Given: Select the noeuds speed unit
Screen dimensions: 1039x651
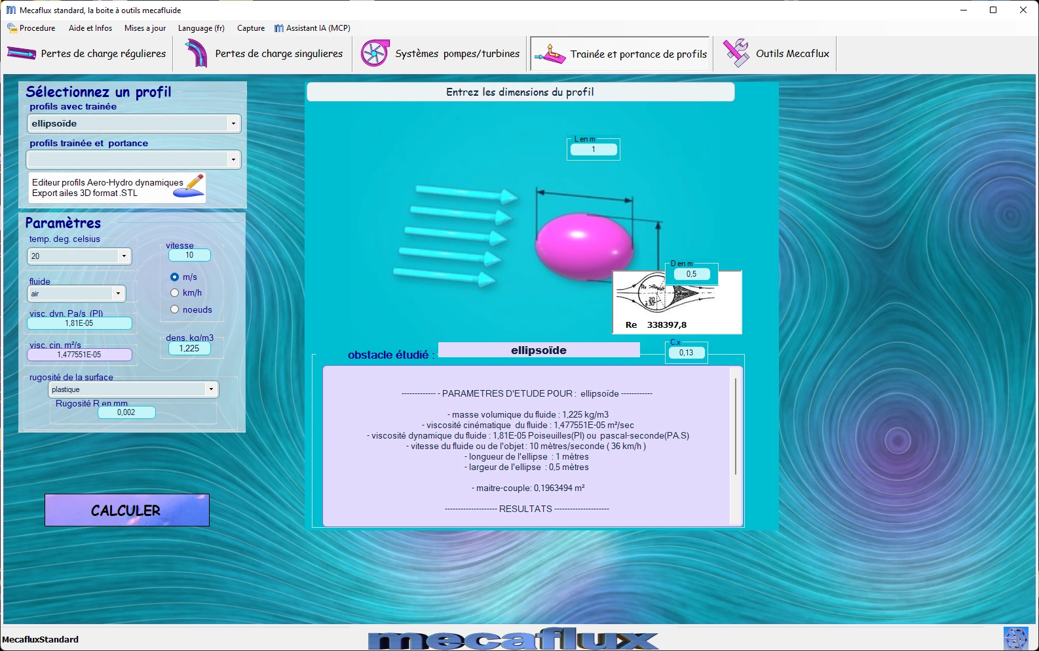Looking at the screenshot, I should (x=175, y=309).
